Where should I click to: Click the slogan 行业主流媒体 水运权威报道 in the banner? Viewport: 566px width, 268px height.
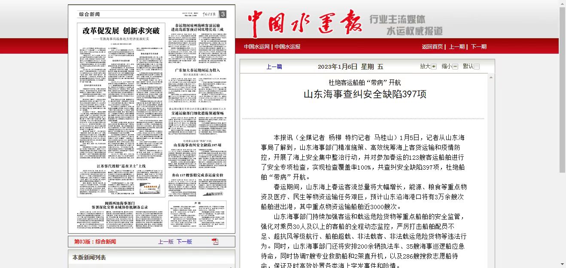click(406, 25)
